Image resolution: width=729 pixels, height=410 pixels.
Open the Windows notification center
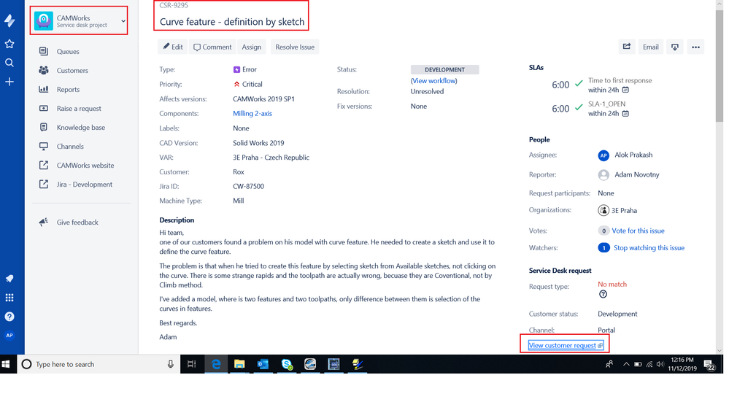709,365
